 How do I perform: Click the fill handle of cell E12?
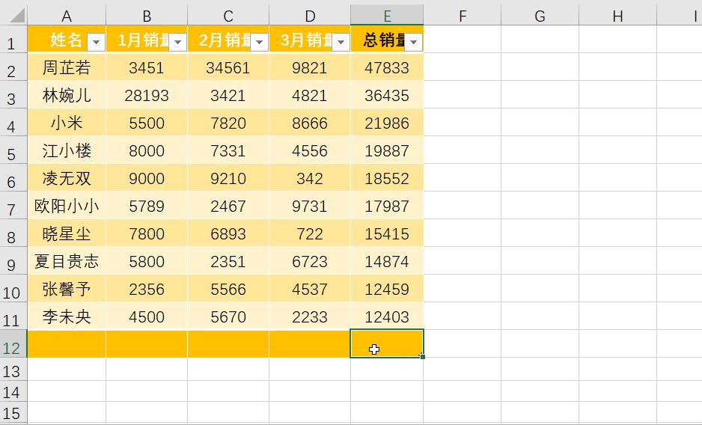[x=423, y=357]
